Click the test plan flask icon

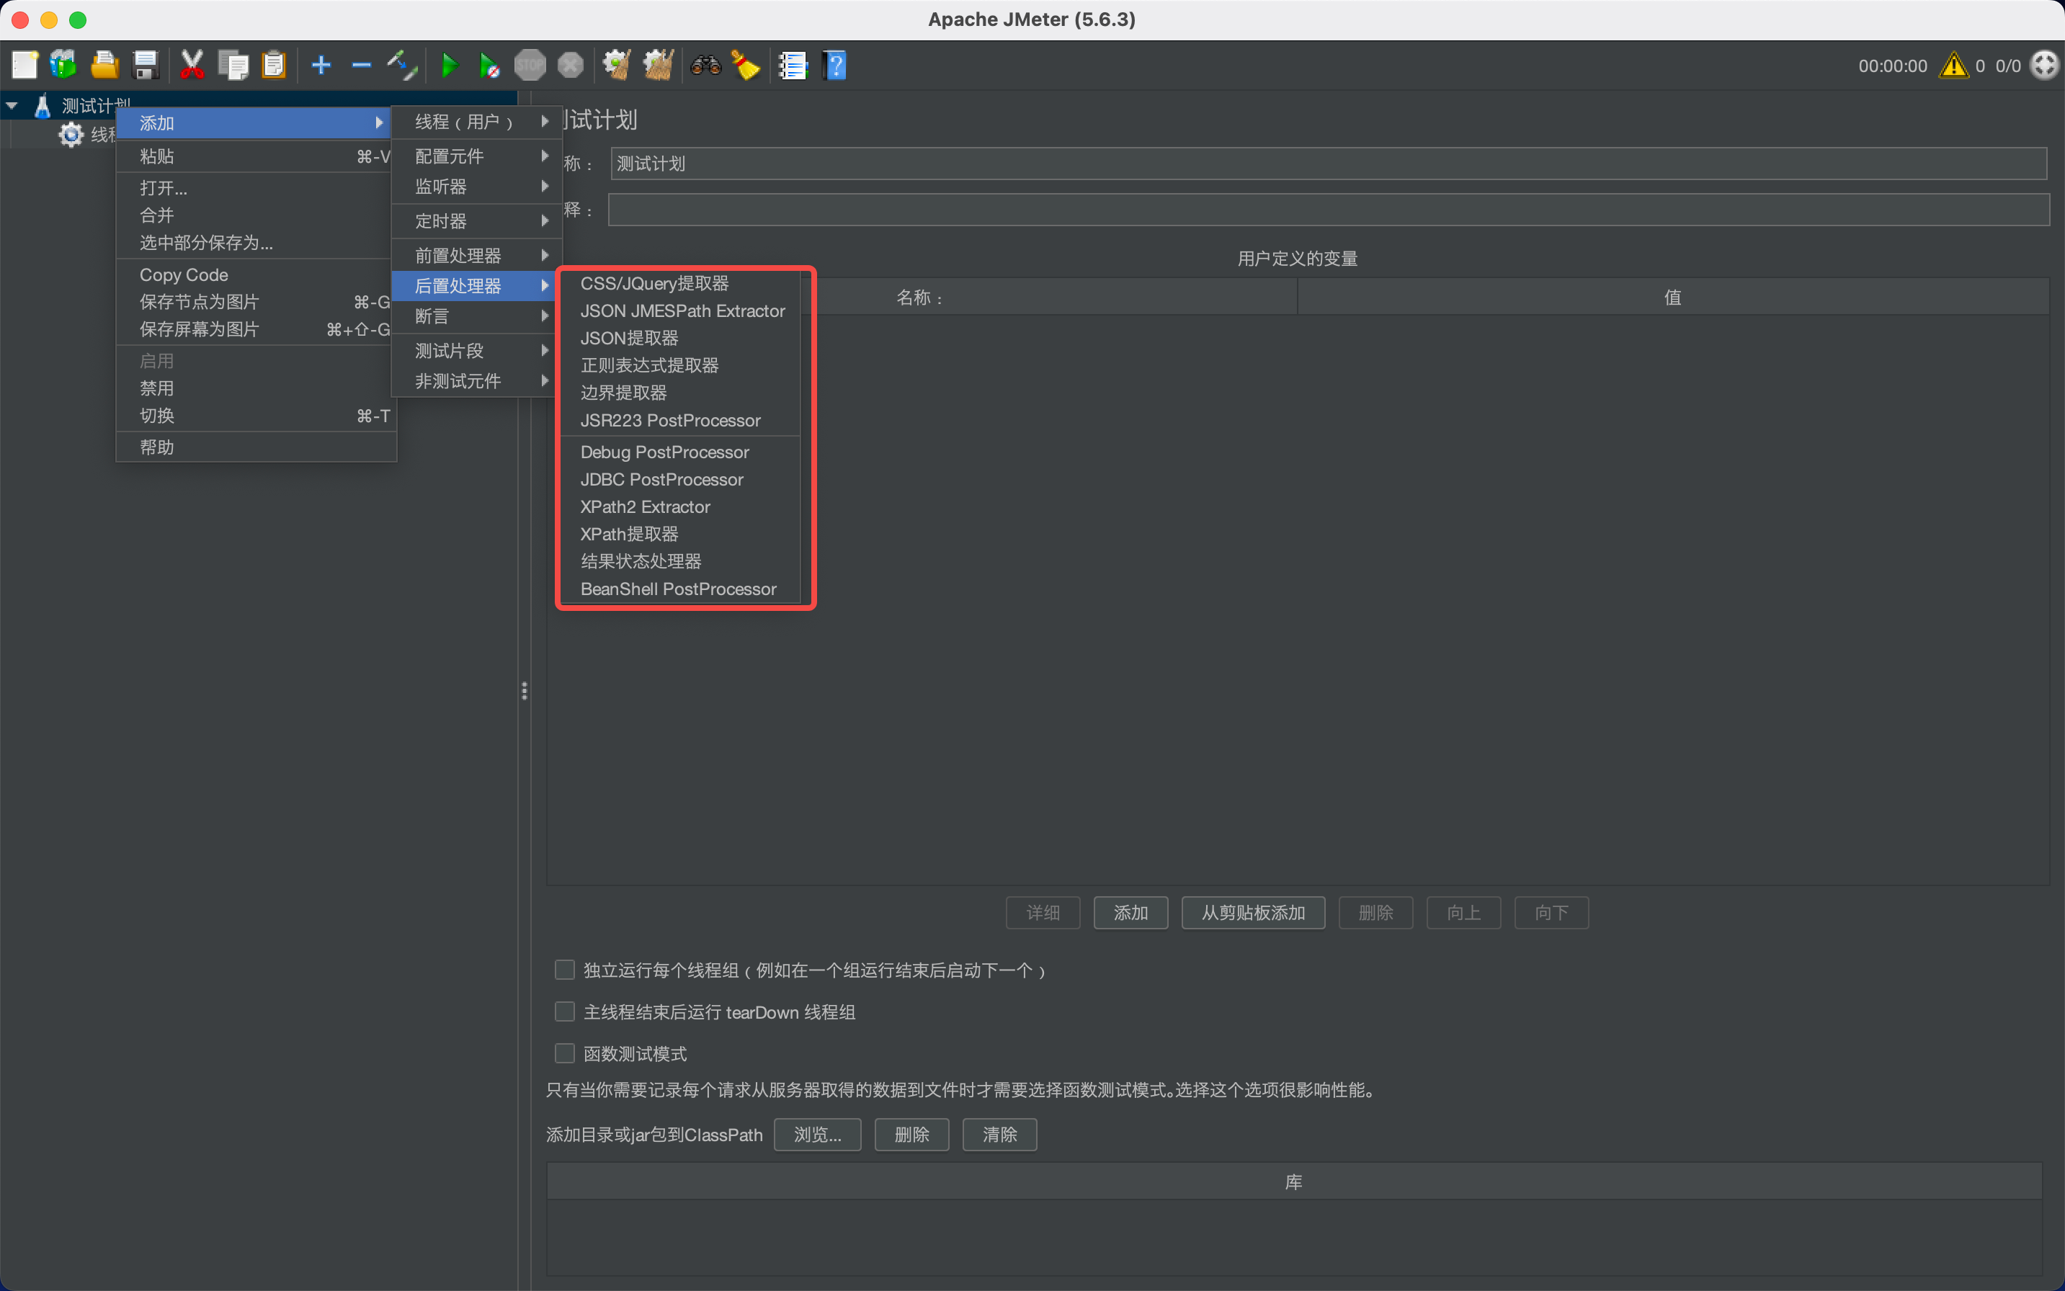click(x=42, y=106)
